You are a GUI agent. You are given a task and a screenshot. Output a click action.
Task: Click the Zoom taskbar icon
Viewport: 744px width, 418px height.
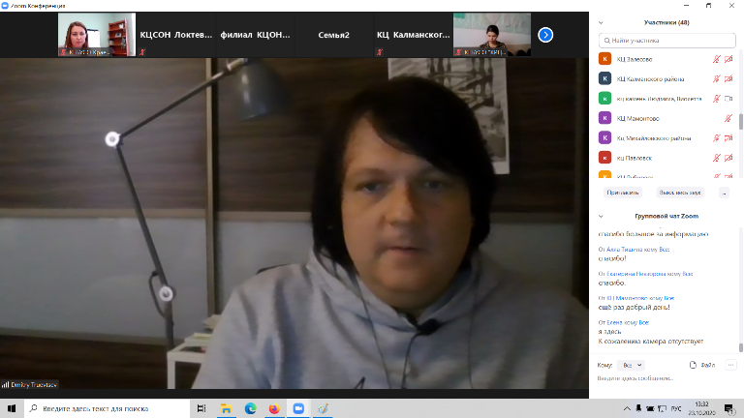click(x=298, y=408)
